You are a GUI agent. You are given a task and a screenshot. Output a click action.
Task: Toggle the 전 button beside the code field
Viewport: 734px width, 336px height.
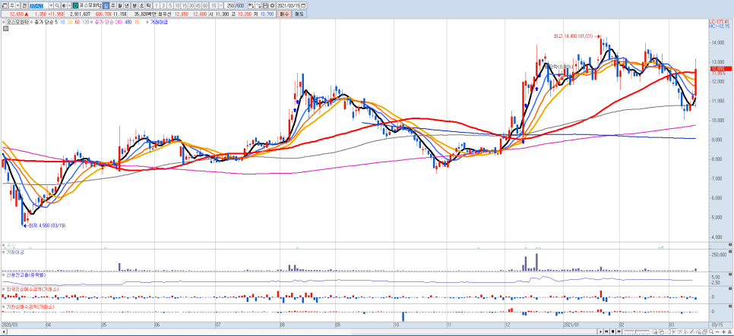point(24,5)
